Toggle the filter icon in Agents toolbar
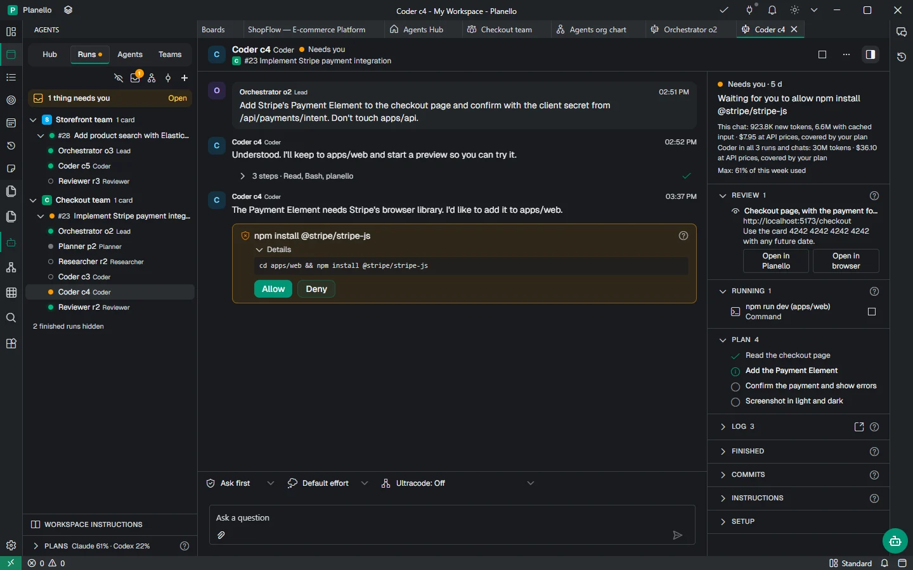 click(168, 78)
